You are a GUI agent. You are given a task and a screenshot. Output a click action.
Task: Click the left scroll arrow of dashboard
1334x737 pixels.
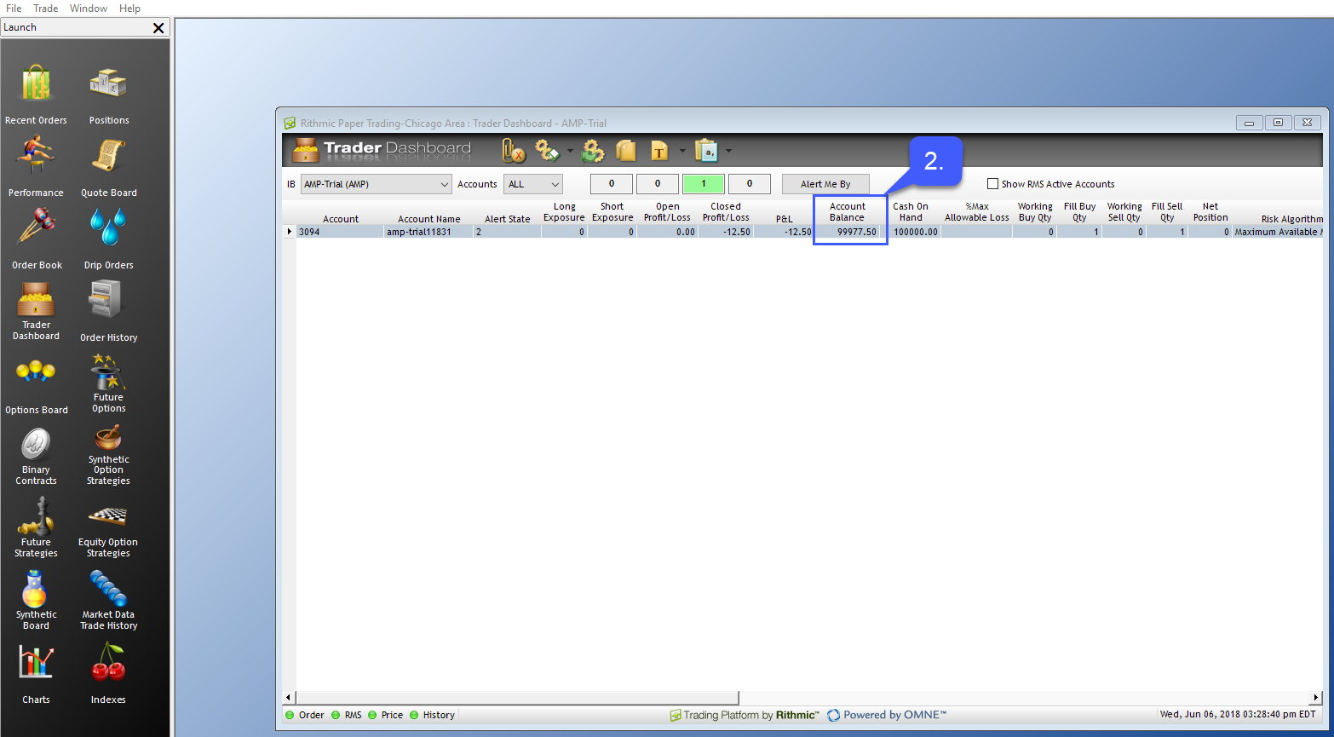pyautogui.click(x=289, y=698)
